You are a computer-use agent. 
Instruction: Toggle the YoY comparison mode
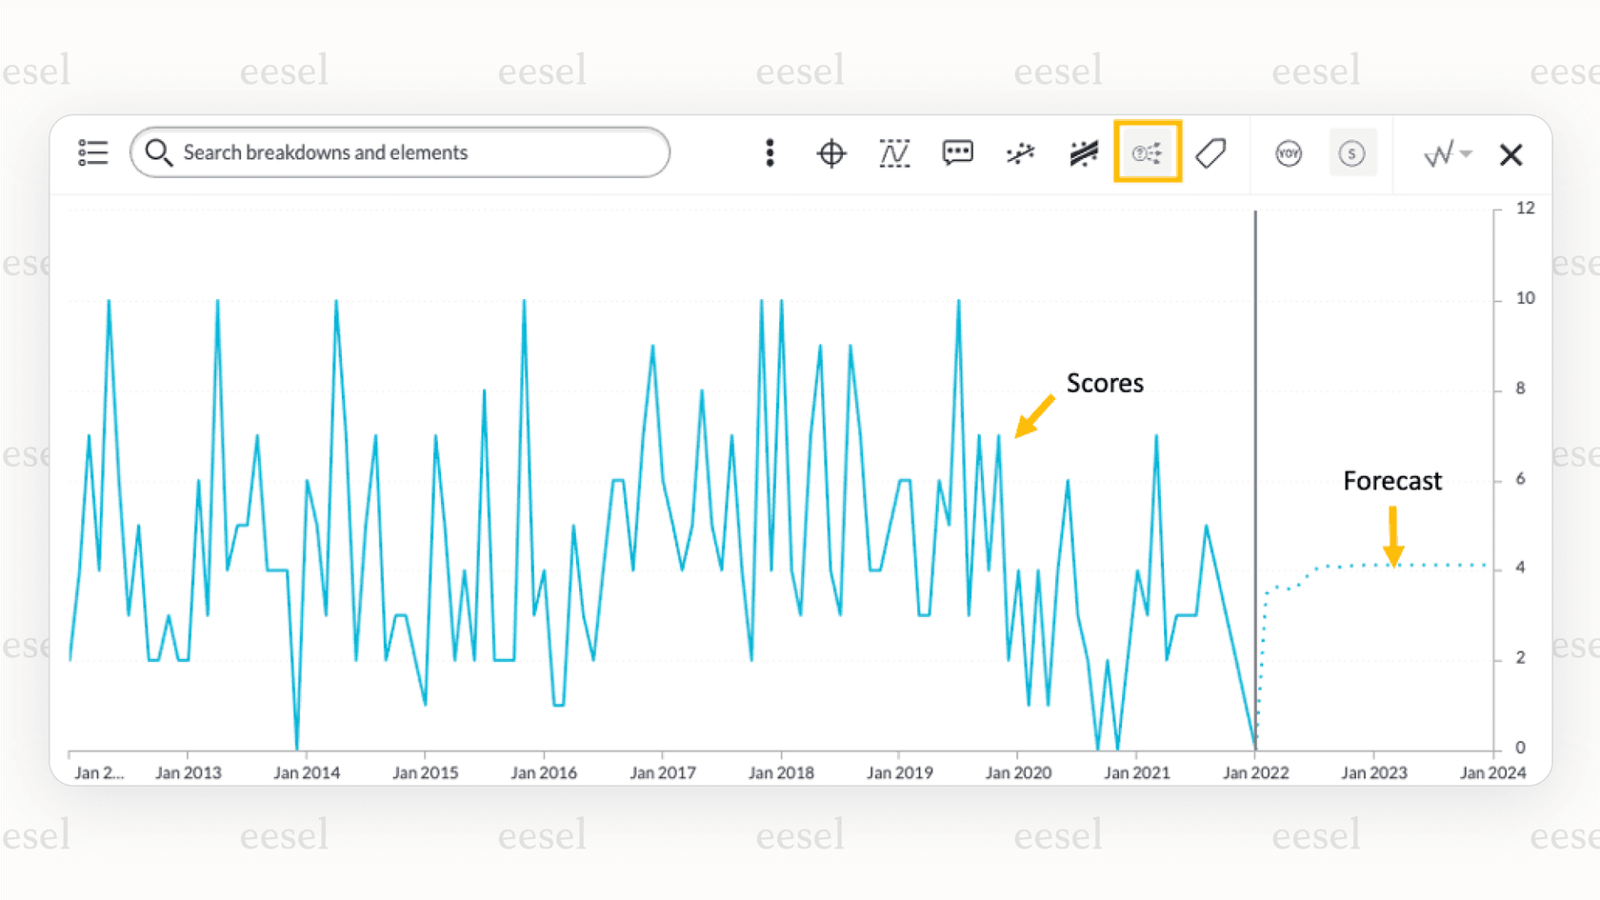coord(1289,152)
